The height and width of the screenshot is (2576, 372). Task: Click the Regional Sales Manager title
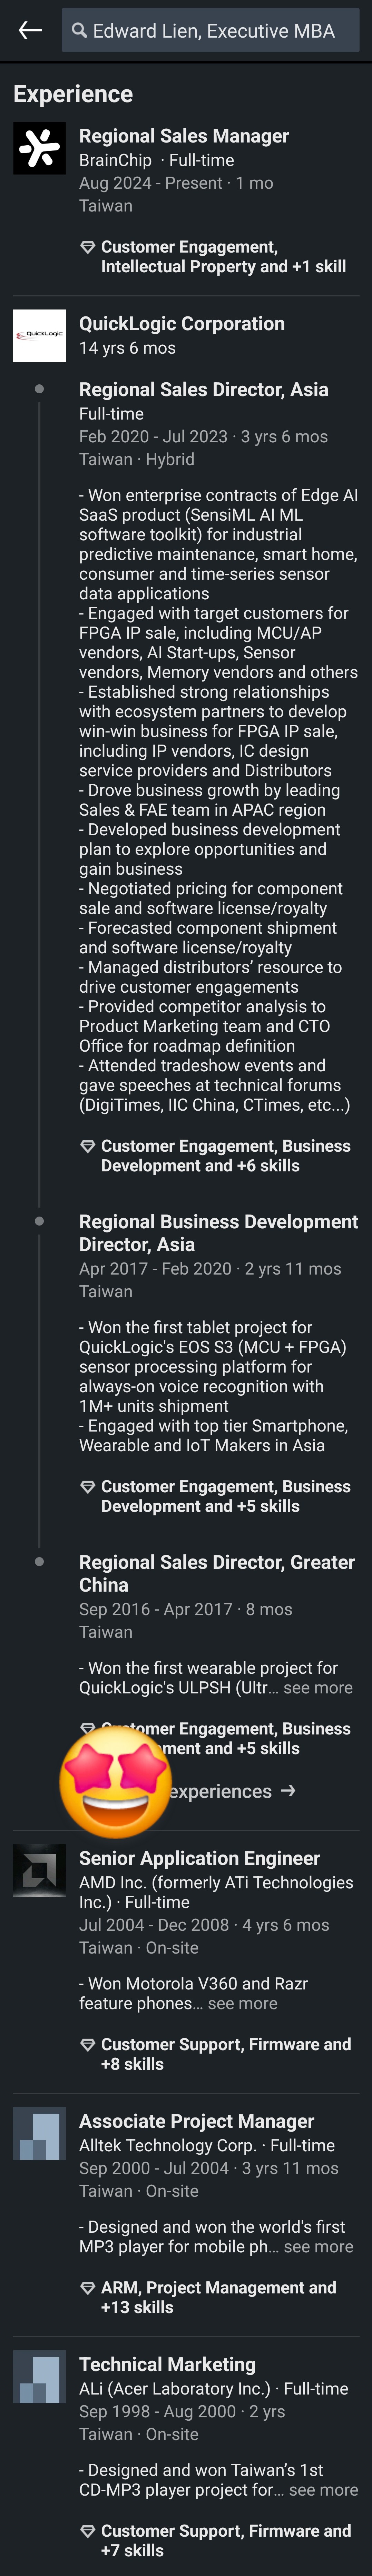(184, 136)
